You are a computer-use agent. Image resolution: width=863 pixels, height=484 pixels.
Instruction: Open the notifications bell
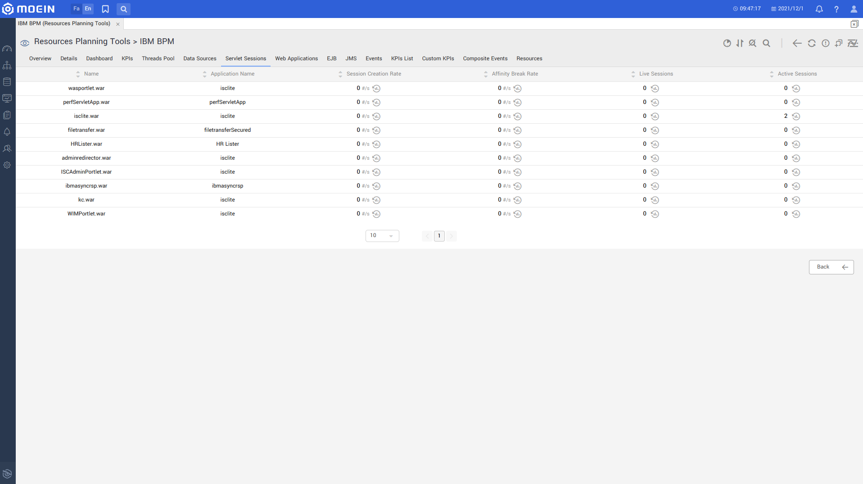[x=819, y=9]
